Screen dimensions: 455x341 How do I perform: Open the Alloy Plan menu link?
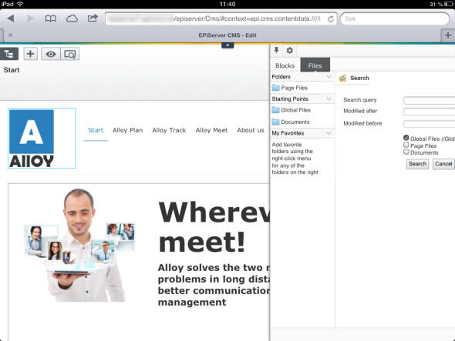[128, 130]
